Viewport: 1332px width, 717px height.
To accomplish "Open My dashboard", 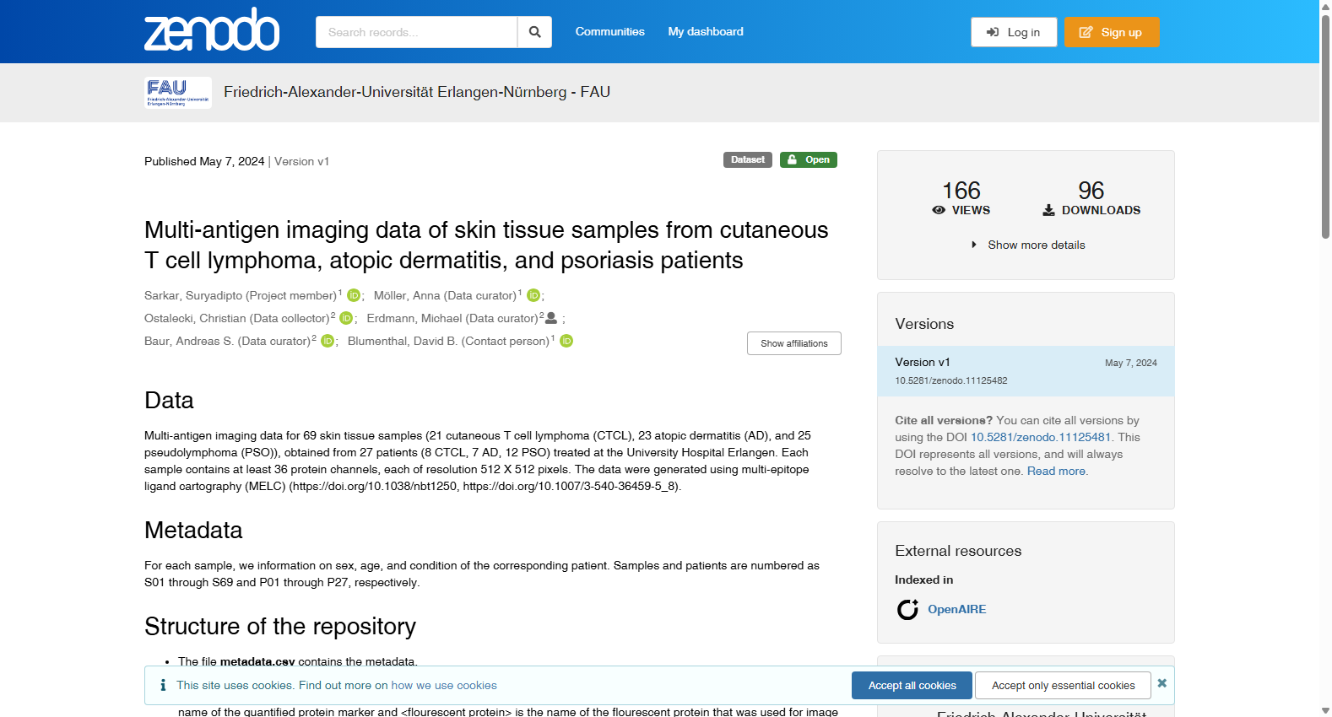I will (706, 31).
